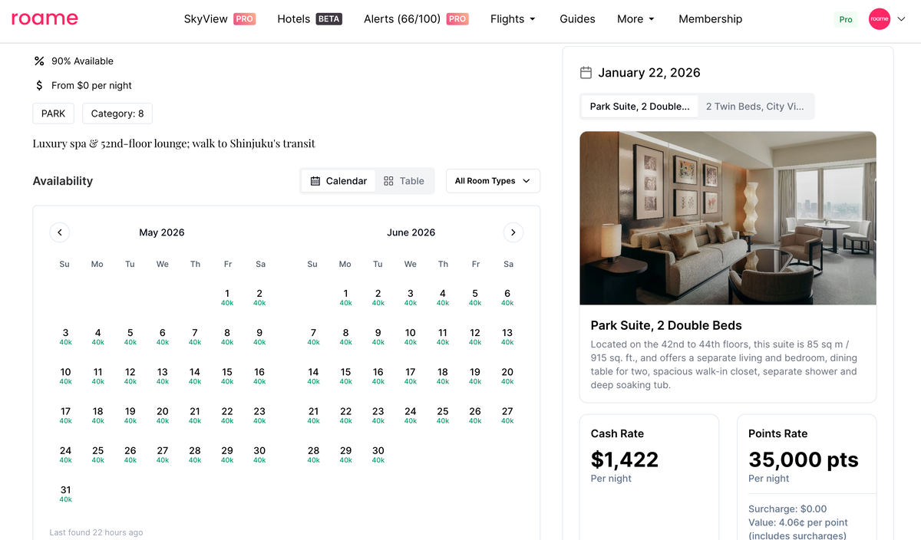Screen dimensions: 921x540
Task: Switch availability view to Table
Action: point(404,181)
